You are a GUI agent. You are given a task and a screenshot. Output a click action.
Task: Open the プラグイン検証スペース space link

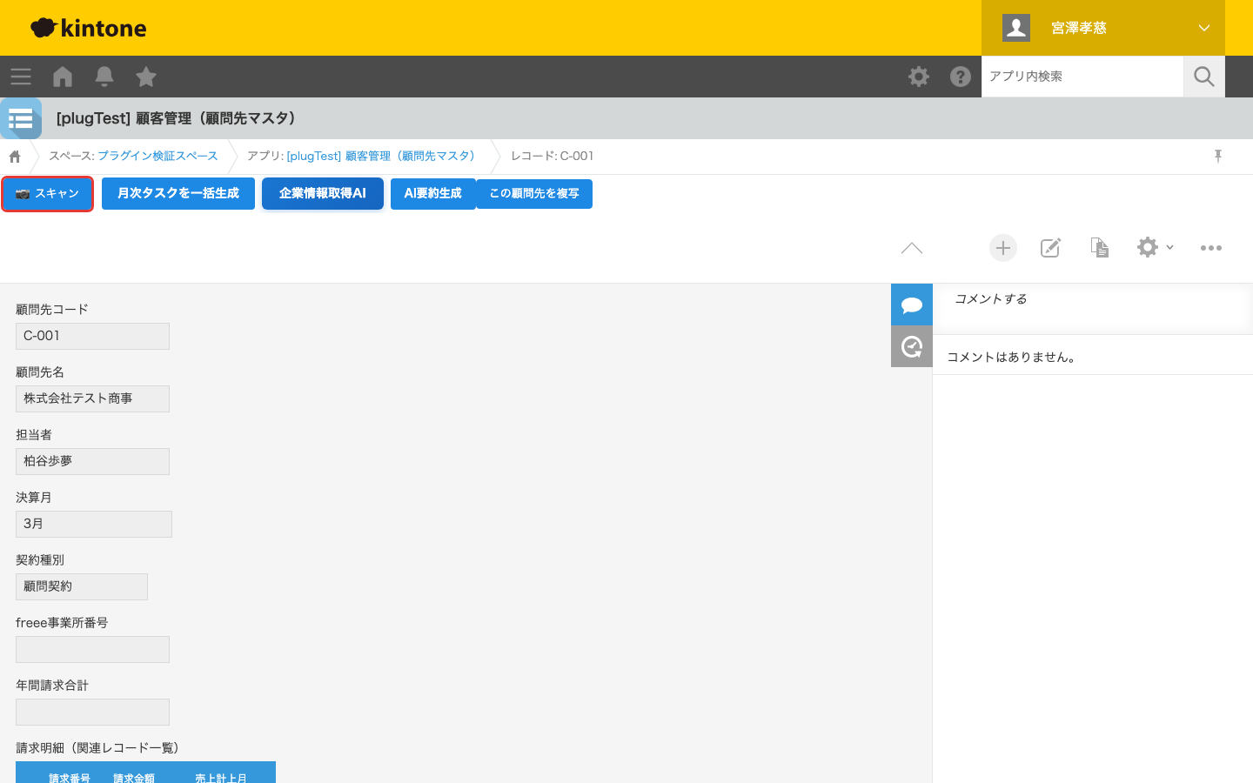coord(157,156)
